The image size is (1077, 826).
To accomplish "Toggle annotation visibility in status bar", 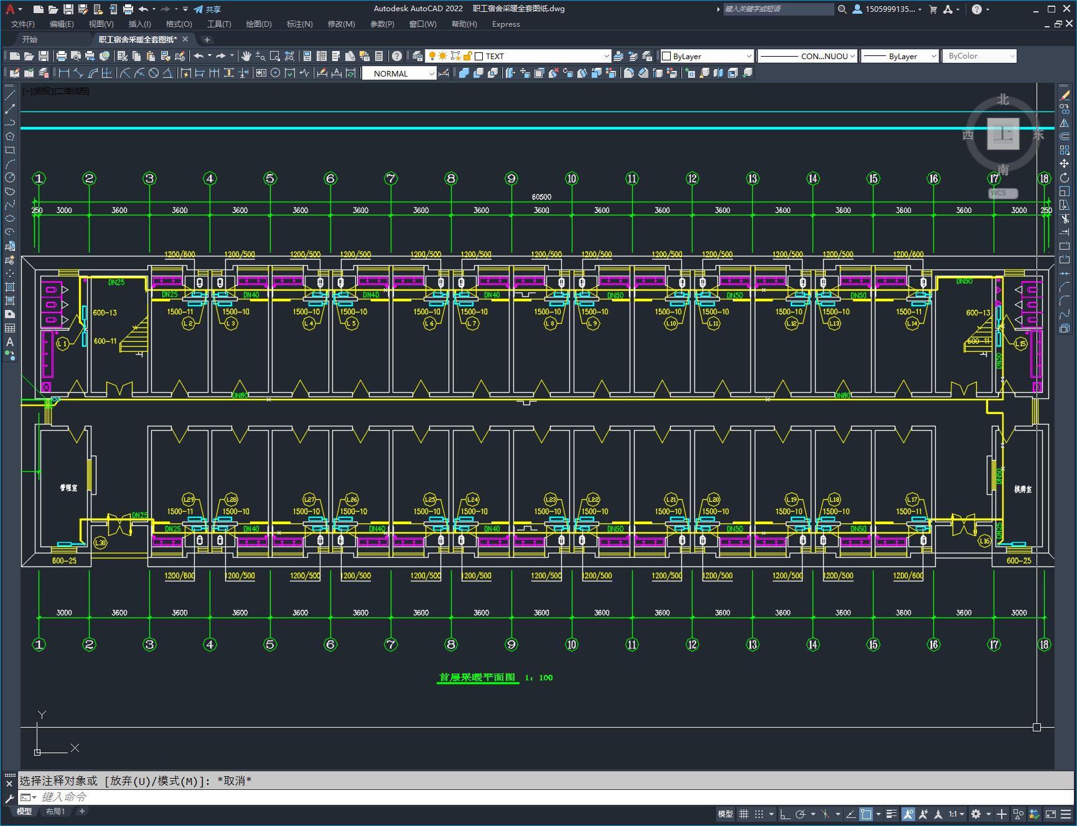I will 908,814.
